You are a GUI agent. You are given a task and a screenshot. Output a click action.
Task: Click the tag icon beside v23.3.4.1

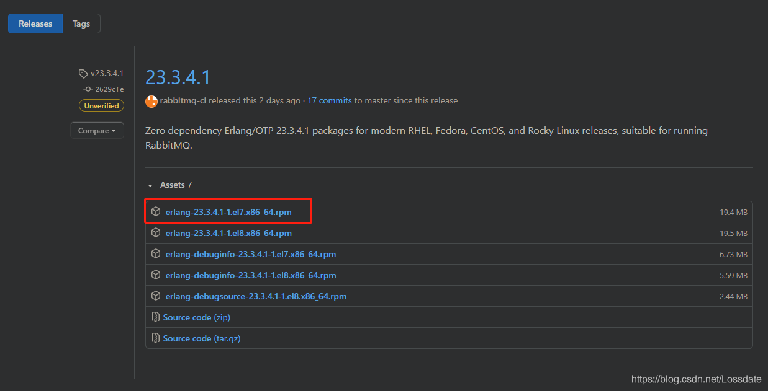[83, 74]
